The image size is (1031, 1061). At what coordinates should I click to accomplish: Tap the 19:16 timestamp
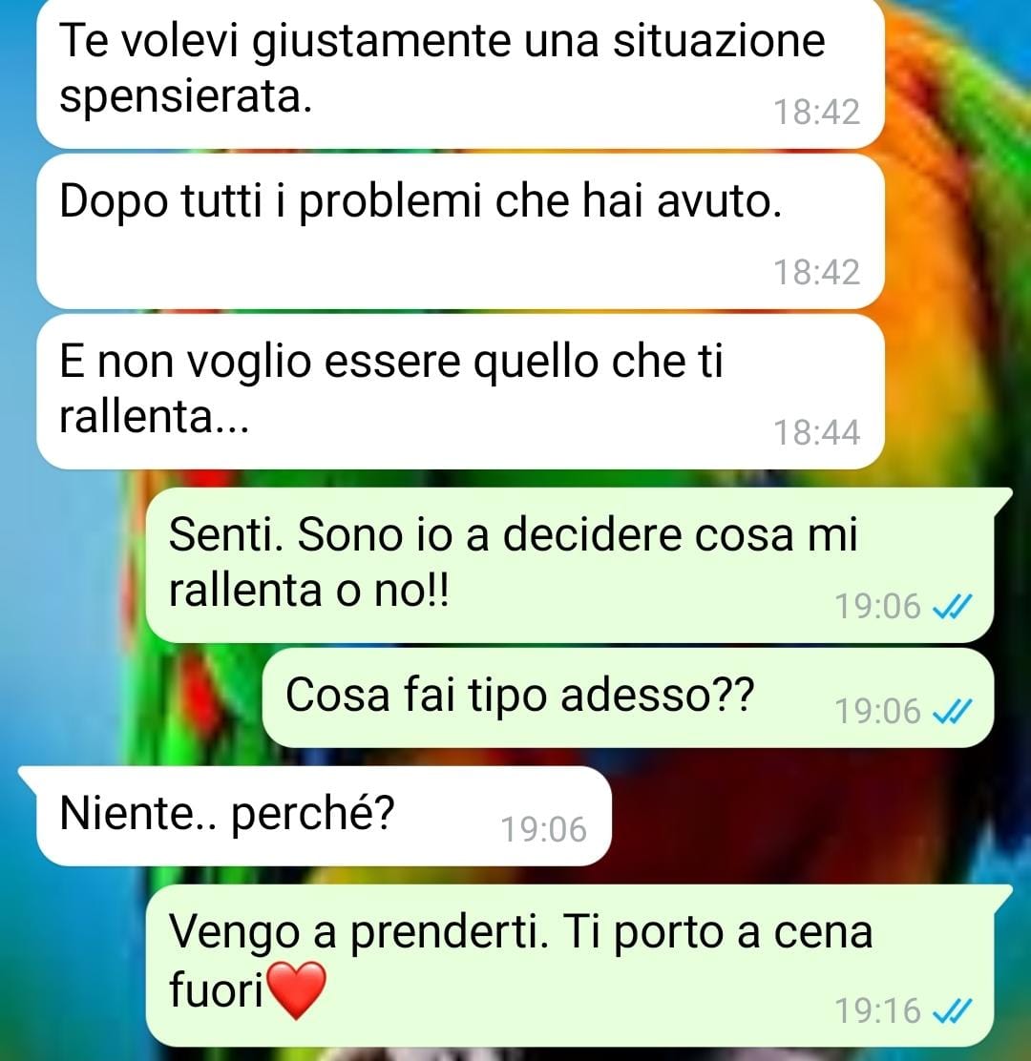pyautogui.click(x=878, y=1011)
